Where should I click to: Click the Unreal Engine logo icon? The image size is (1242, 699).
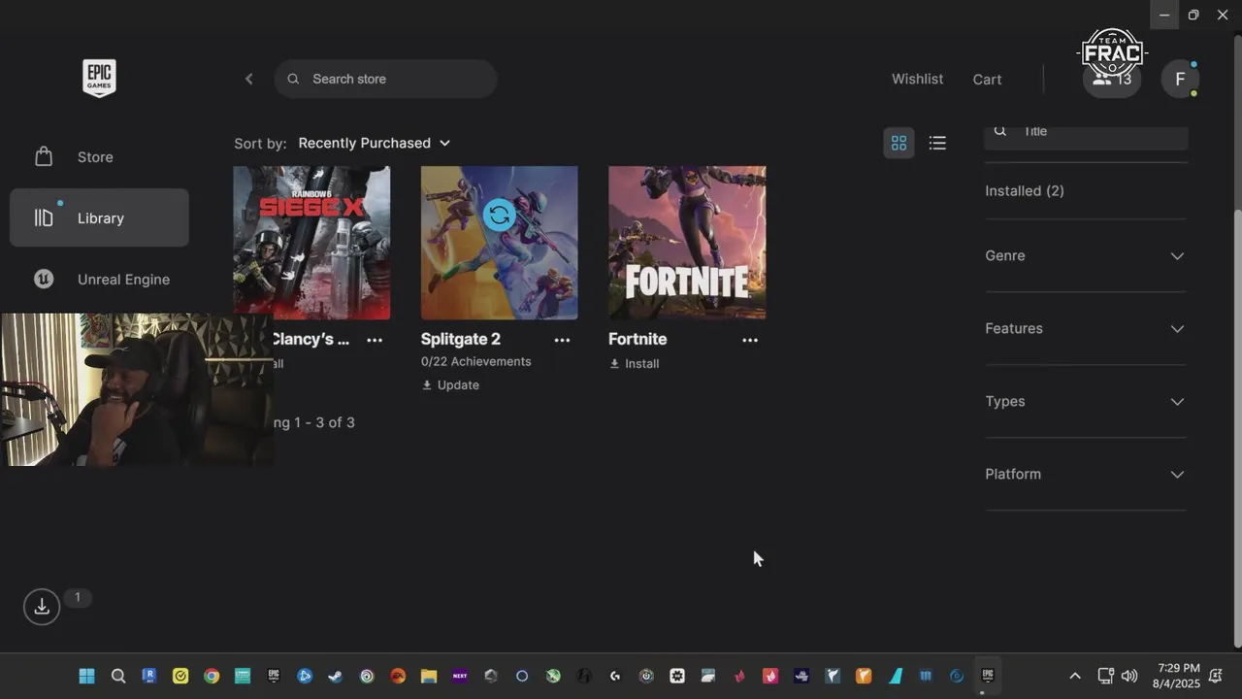tap(44, 279)
